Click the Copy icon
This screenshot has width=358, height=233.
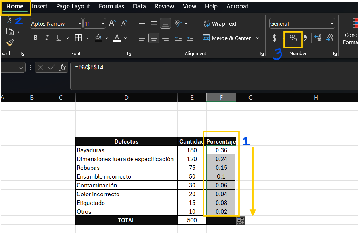pyautogui.click(x=9, y=31)
